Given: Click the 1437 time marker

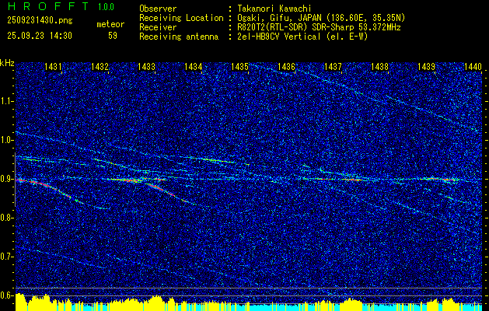Looking at the screenshot, I should coord(333,66).
